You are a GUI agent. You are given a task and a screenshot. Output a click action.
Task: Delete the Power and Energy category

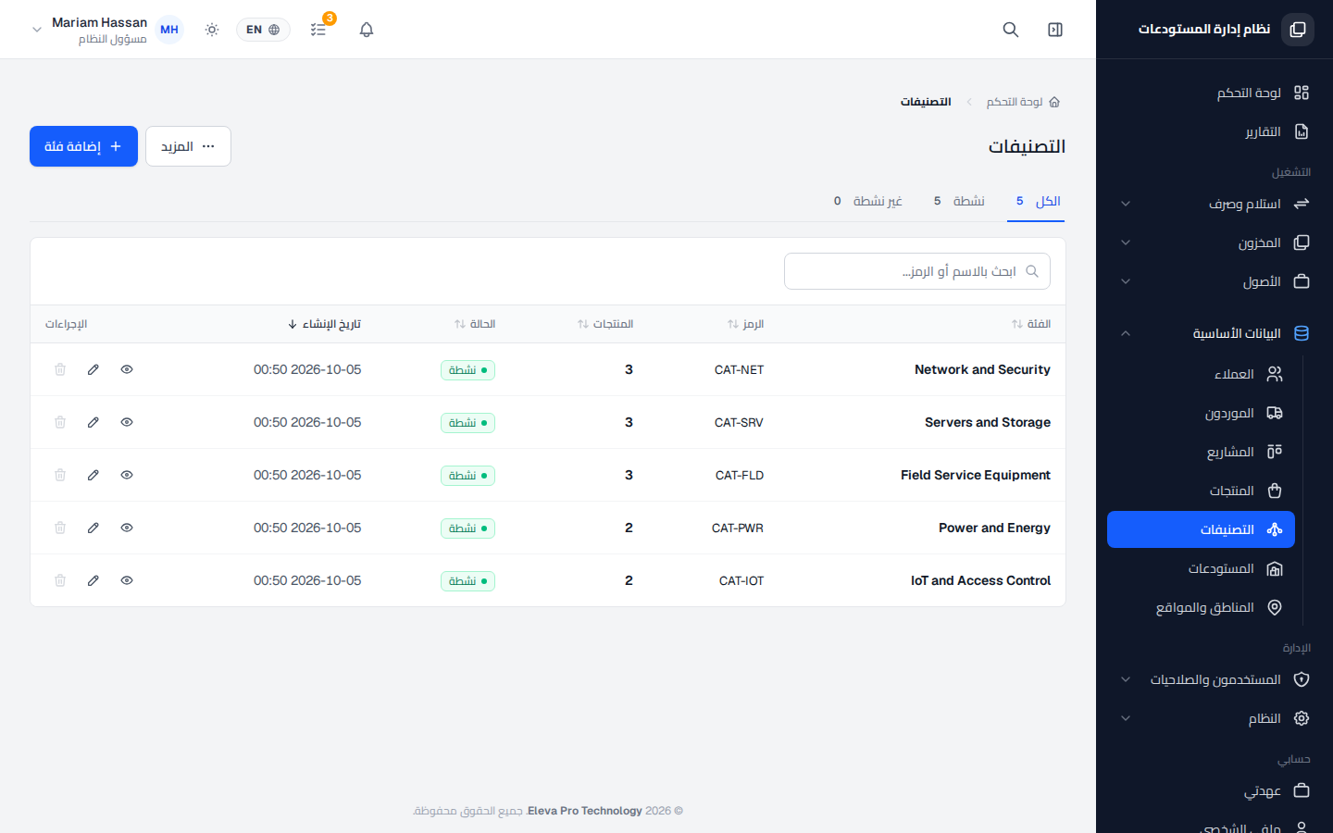tap(60, 528)
